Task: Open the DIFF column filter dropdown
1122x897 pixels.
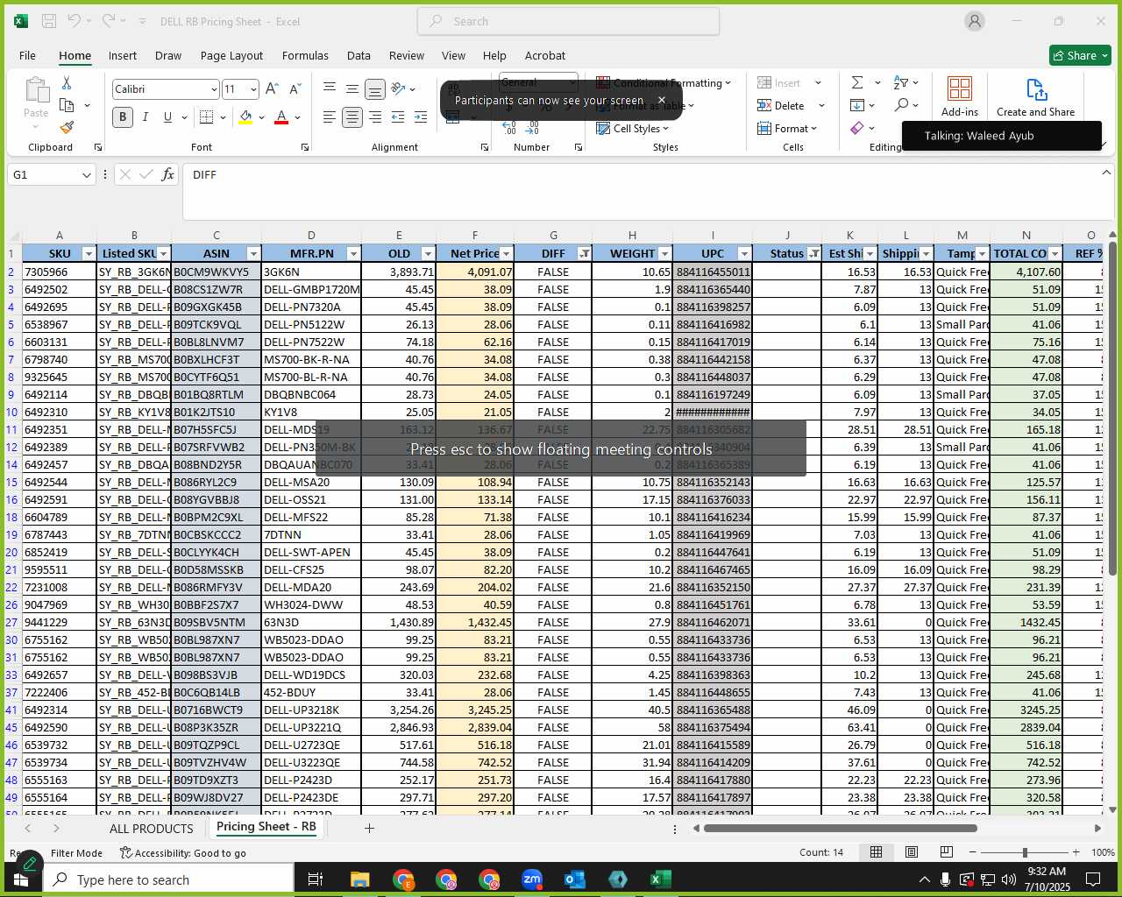Action: click(584, 254)
